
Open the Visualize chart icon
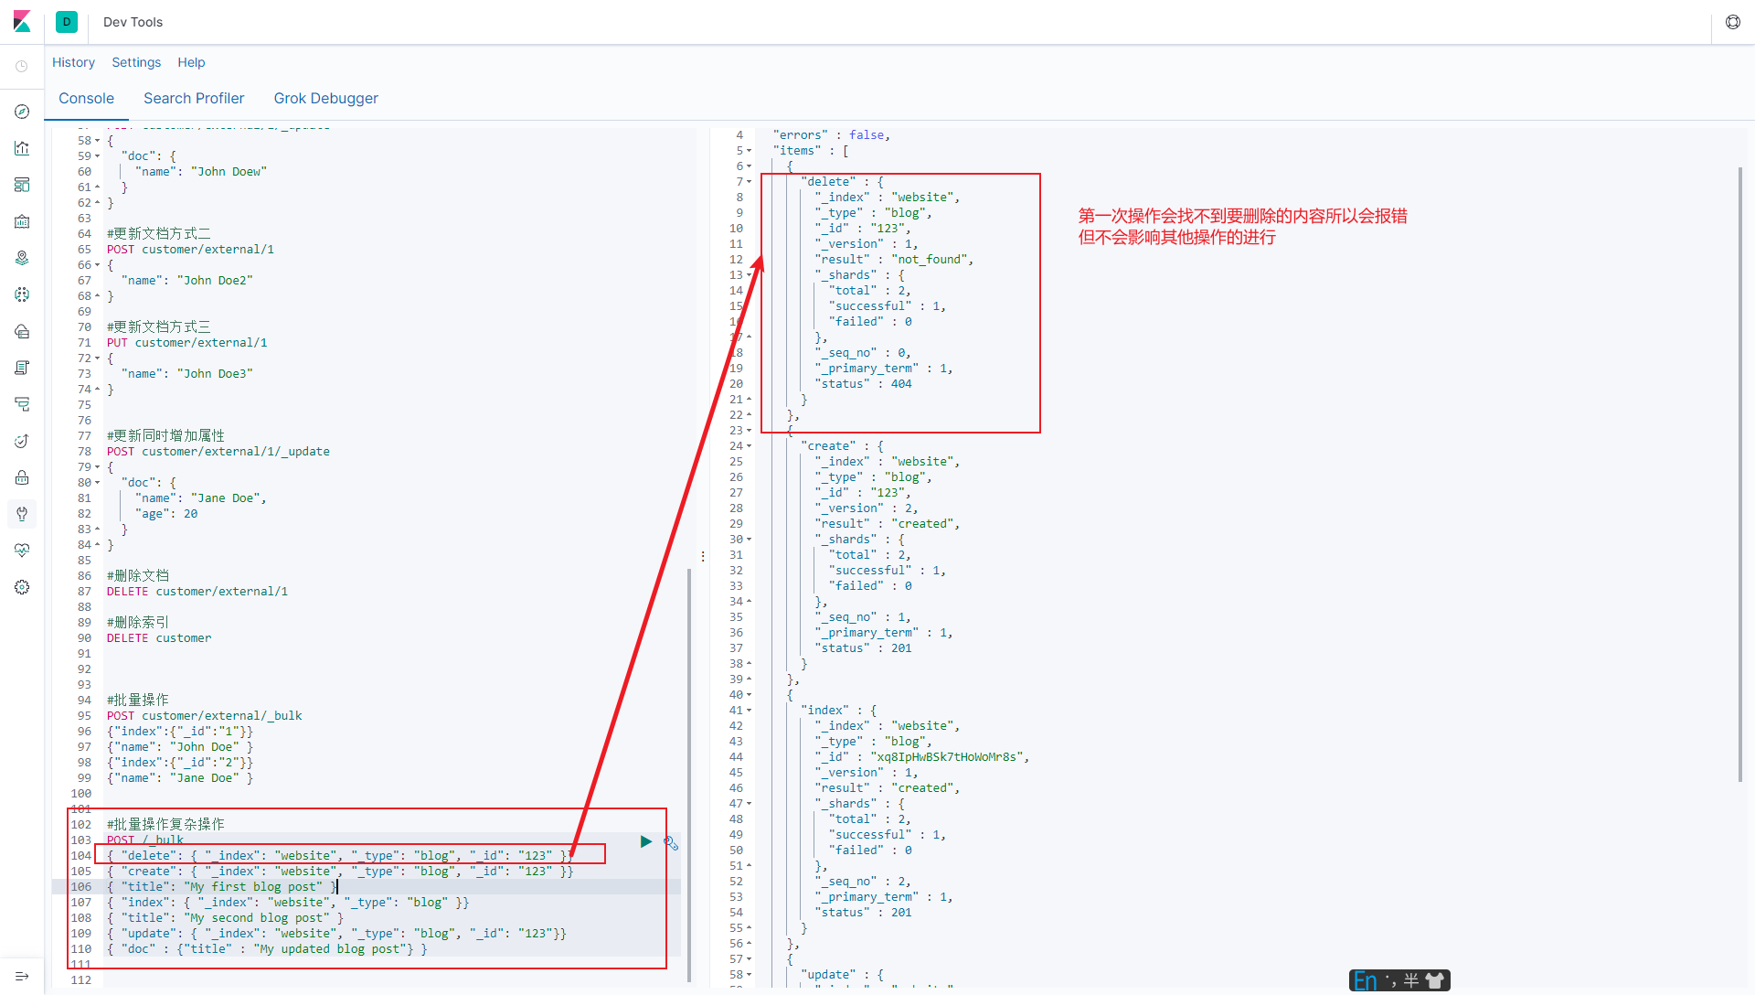coord(22,148)
